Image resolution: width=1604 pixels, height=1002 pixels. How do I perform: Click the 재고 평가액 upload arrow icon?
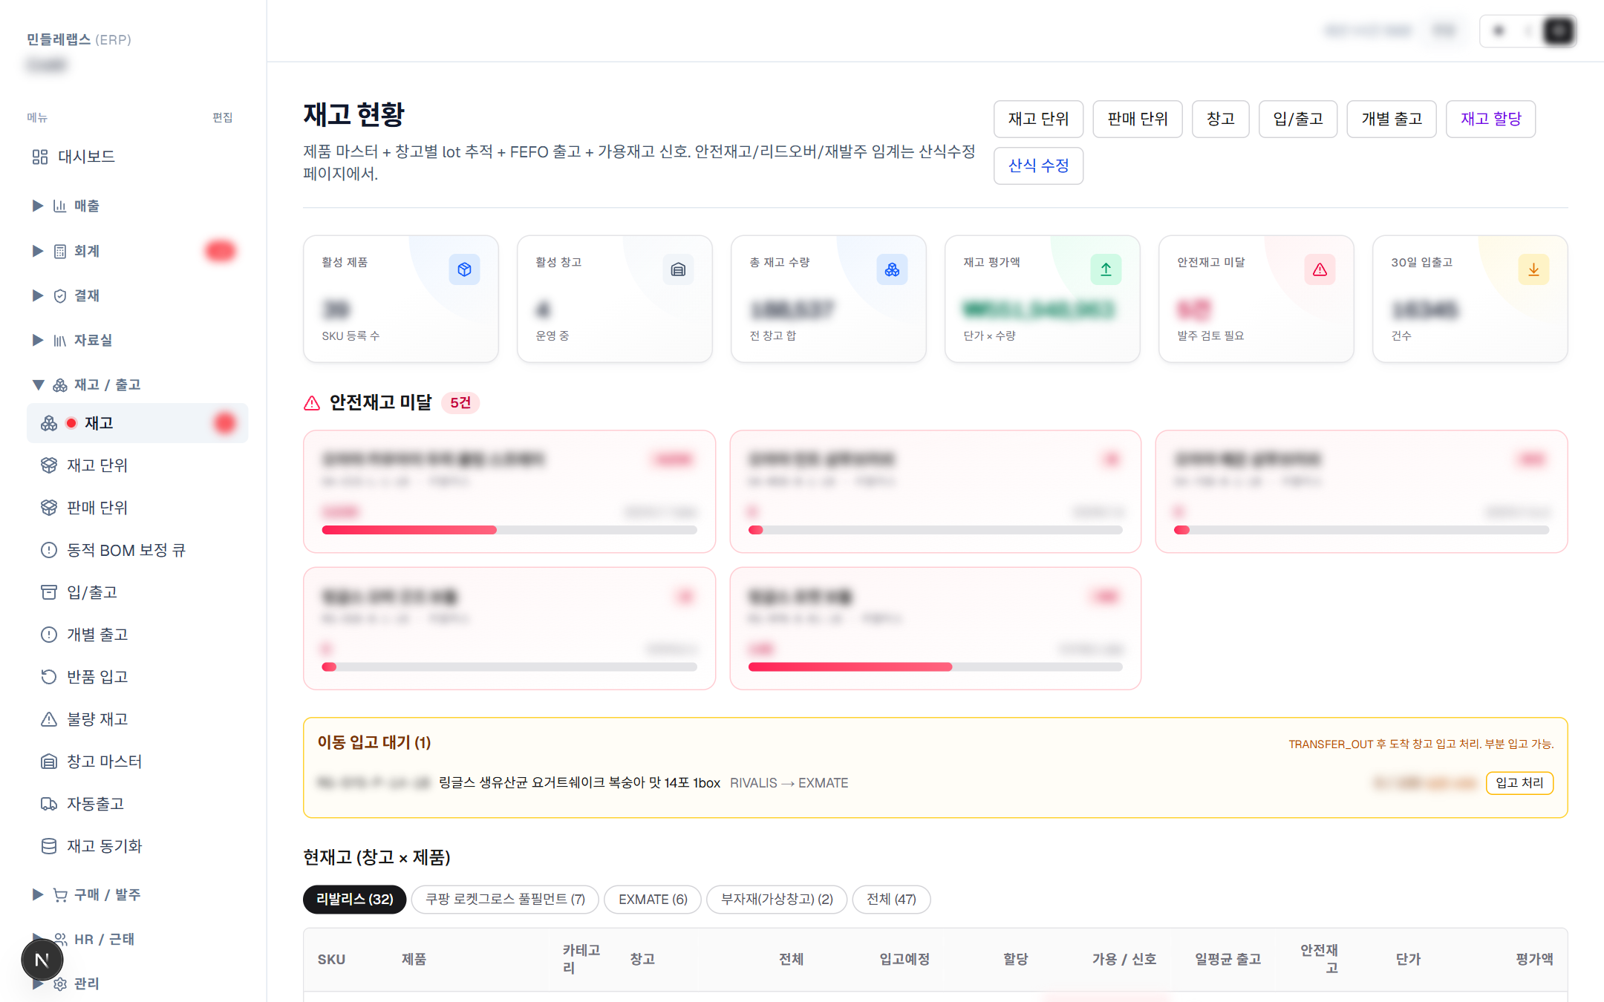tap(1106, 269)
